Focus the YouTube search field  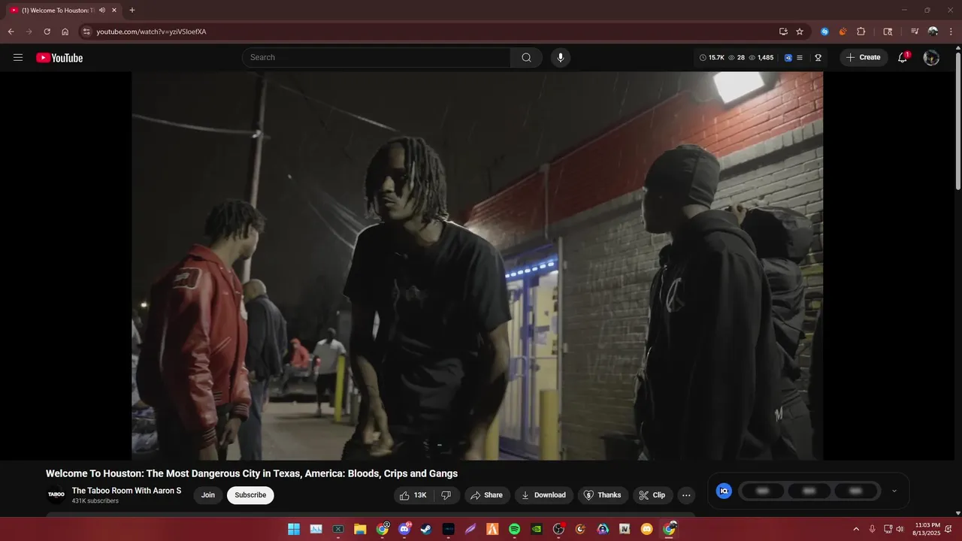[376, 57]
